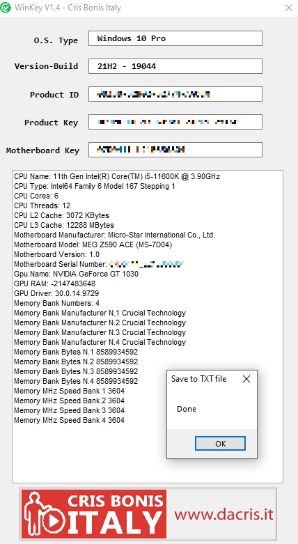The height and width of the screenshot is (544, 298).
Task: Select Memory Bank Manufacturer N.4 line
Action: [100, 342]
